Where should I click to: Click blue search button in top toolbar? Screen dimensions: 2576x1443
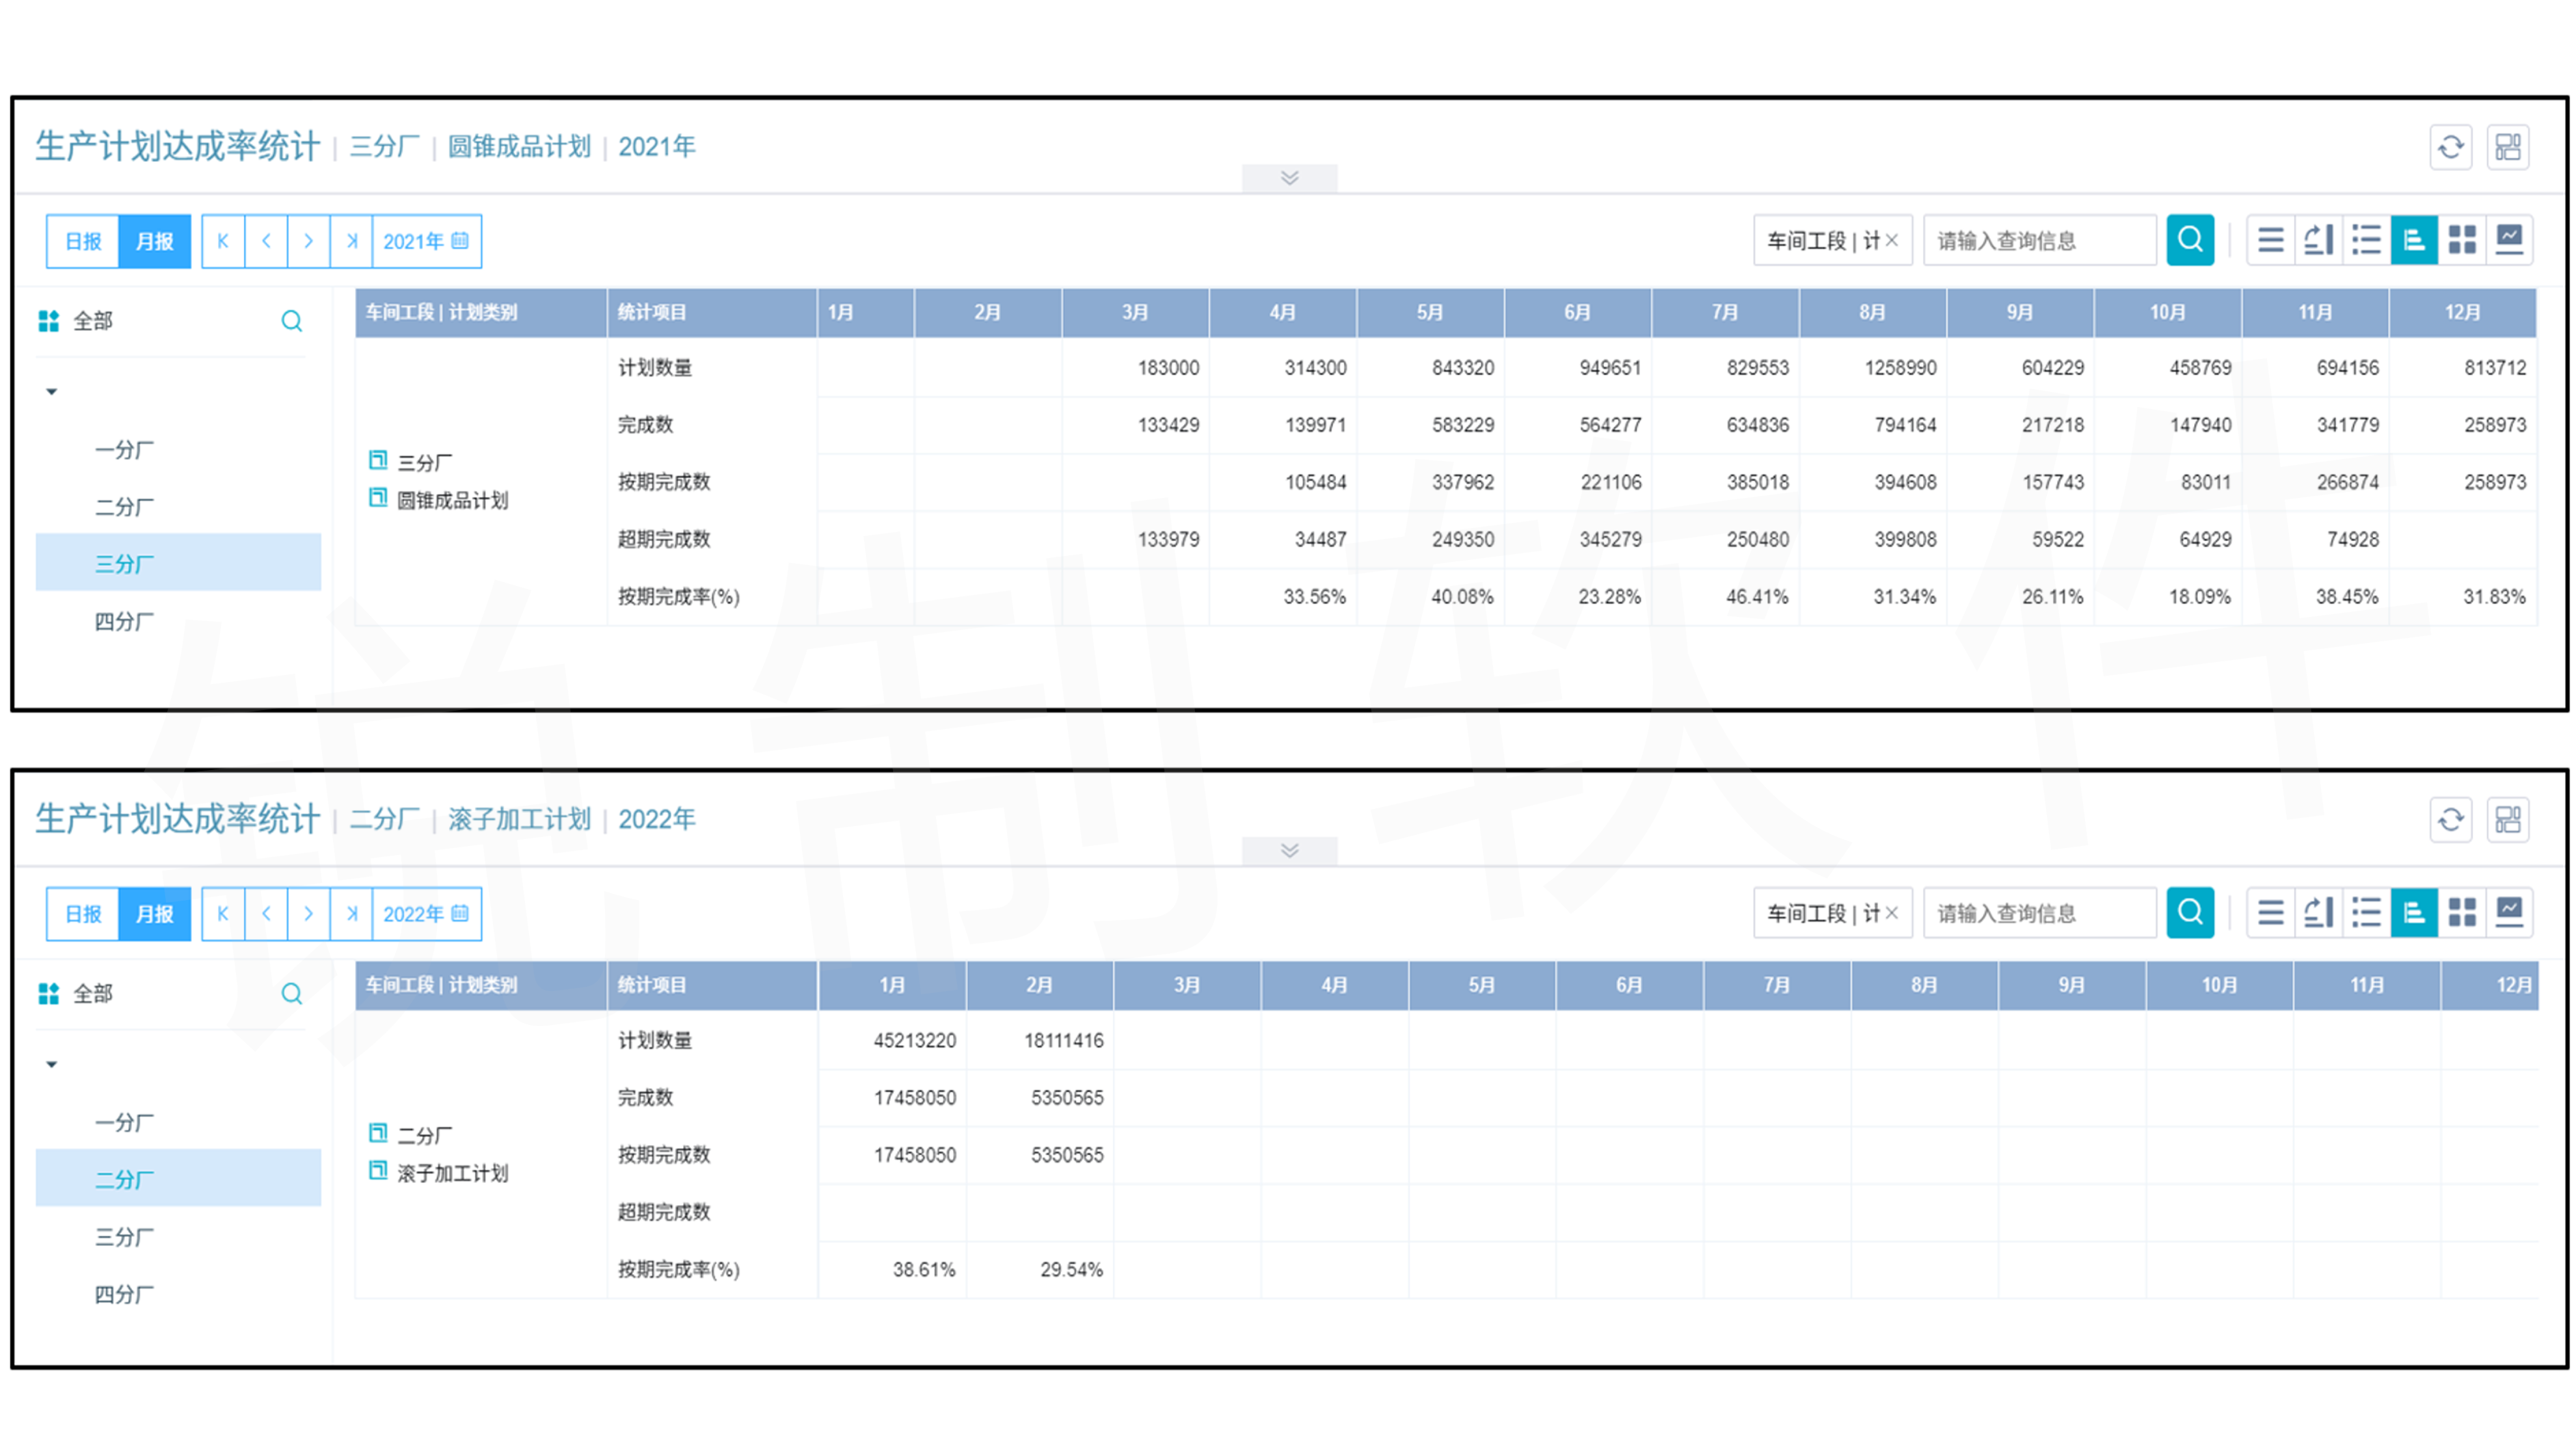pos(2190,240)
